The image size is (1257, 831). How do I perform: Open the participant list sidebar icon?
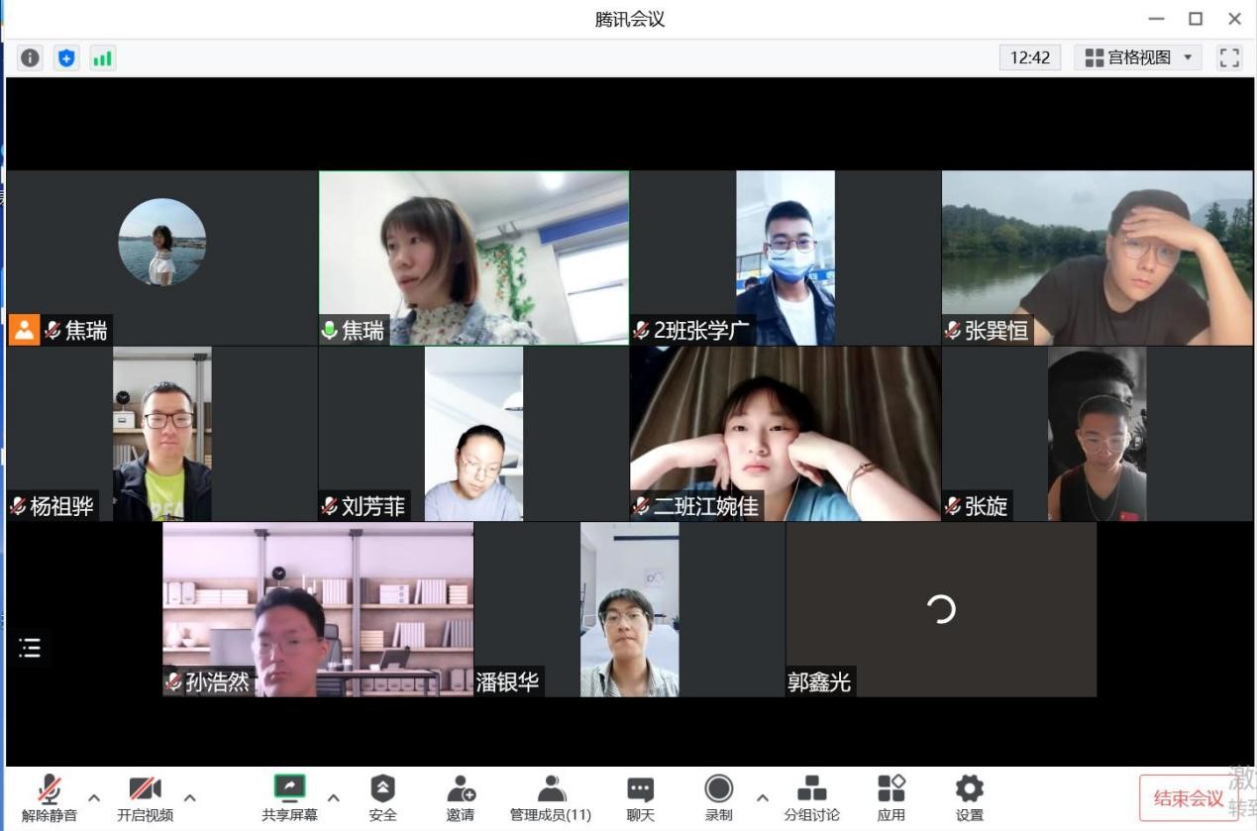click(x=30, y=649)
